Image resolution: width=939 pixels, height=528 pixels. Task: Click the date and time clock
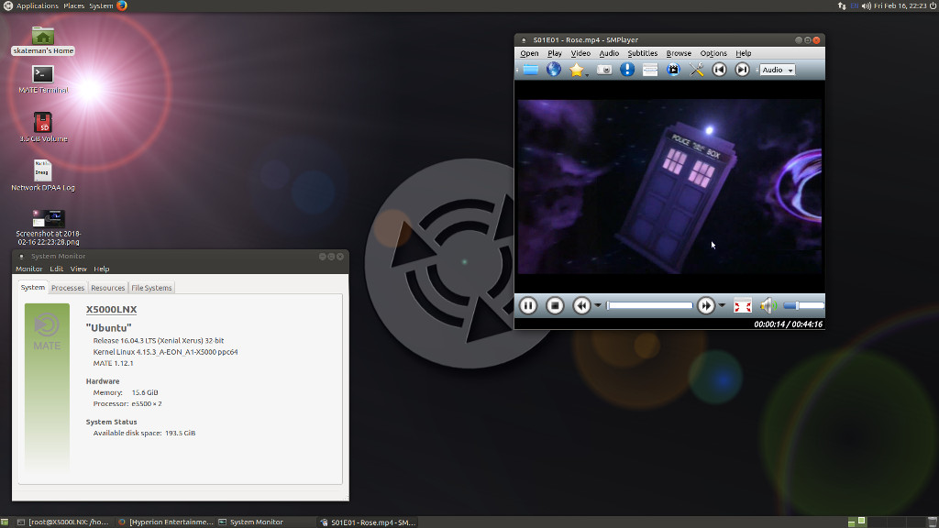tap(900, 5)
